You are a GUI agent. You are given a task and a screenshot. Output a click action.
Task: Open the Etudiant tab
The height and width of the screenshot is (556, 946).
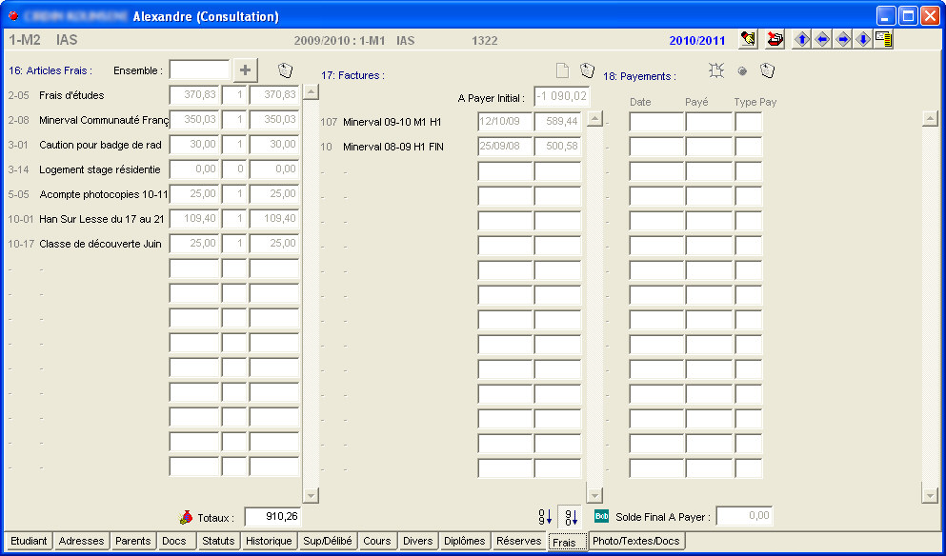[x=29, y=541]
